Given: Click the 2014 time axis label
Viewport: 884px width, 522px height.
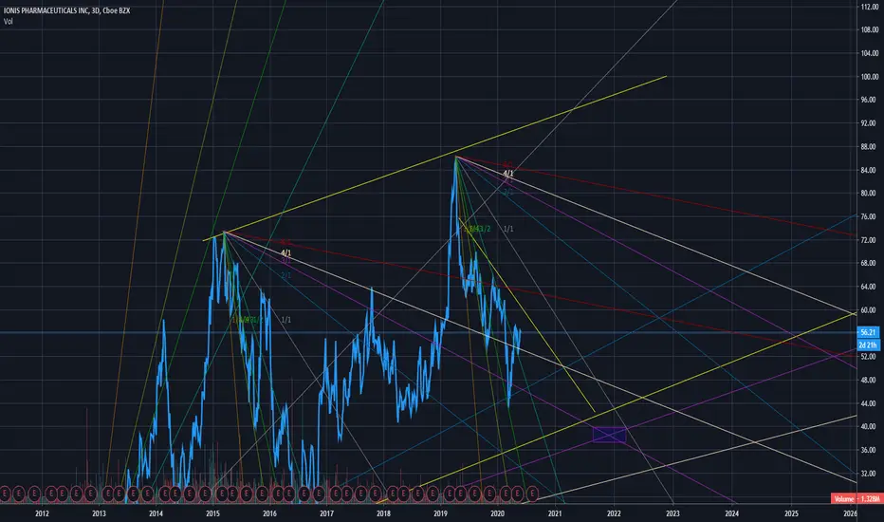Looking at the screenshot, I should 156,513.
